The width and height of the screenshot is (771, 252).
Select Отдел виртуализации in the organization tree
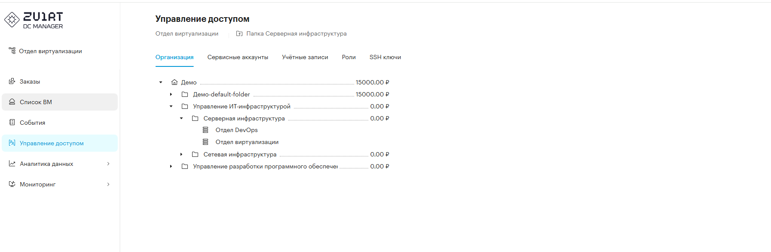[x=247, y=142]
